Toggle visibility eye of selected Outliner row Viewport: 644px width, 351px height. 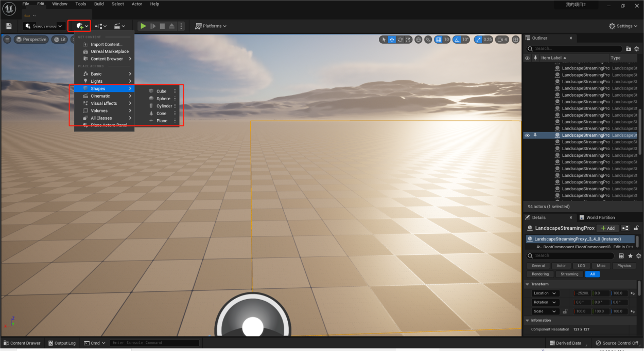[527, 135]
